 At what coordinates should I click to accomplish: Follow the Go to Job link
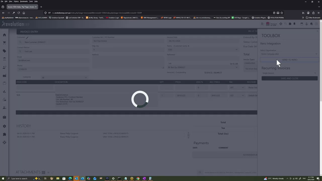click(234, 64)
